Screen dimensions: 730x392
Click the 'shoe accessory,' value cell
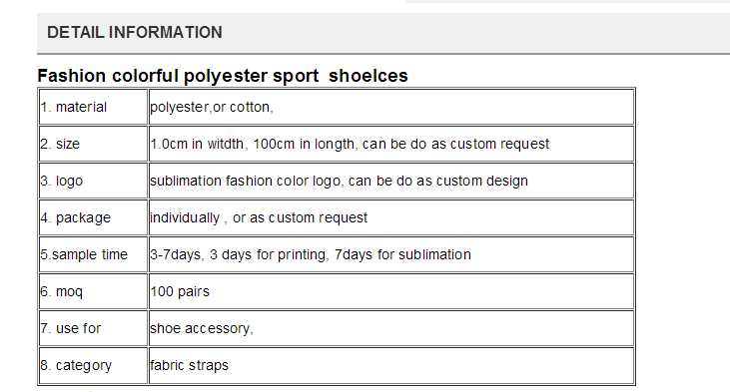[391, 328]
